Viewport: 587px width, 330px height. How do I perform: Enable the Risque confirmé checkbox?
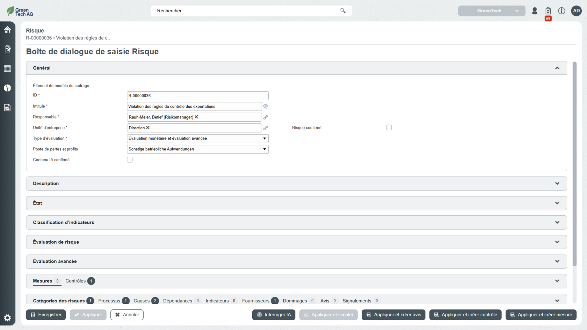(x=389, y=128)
